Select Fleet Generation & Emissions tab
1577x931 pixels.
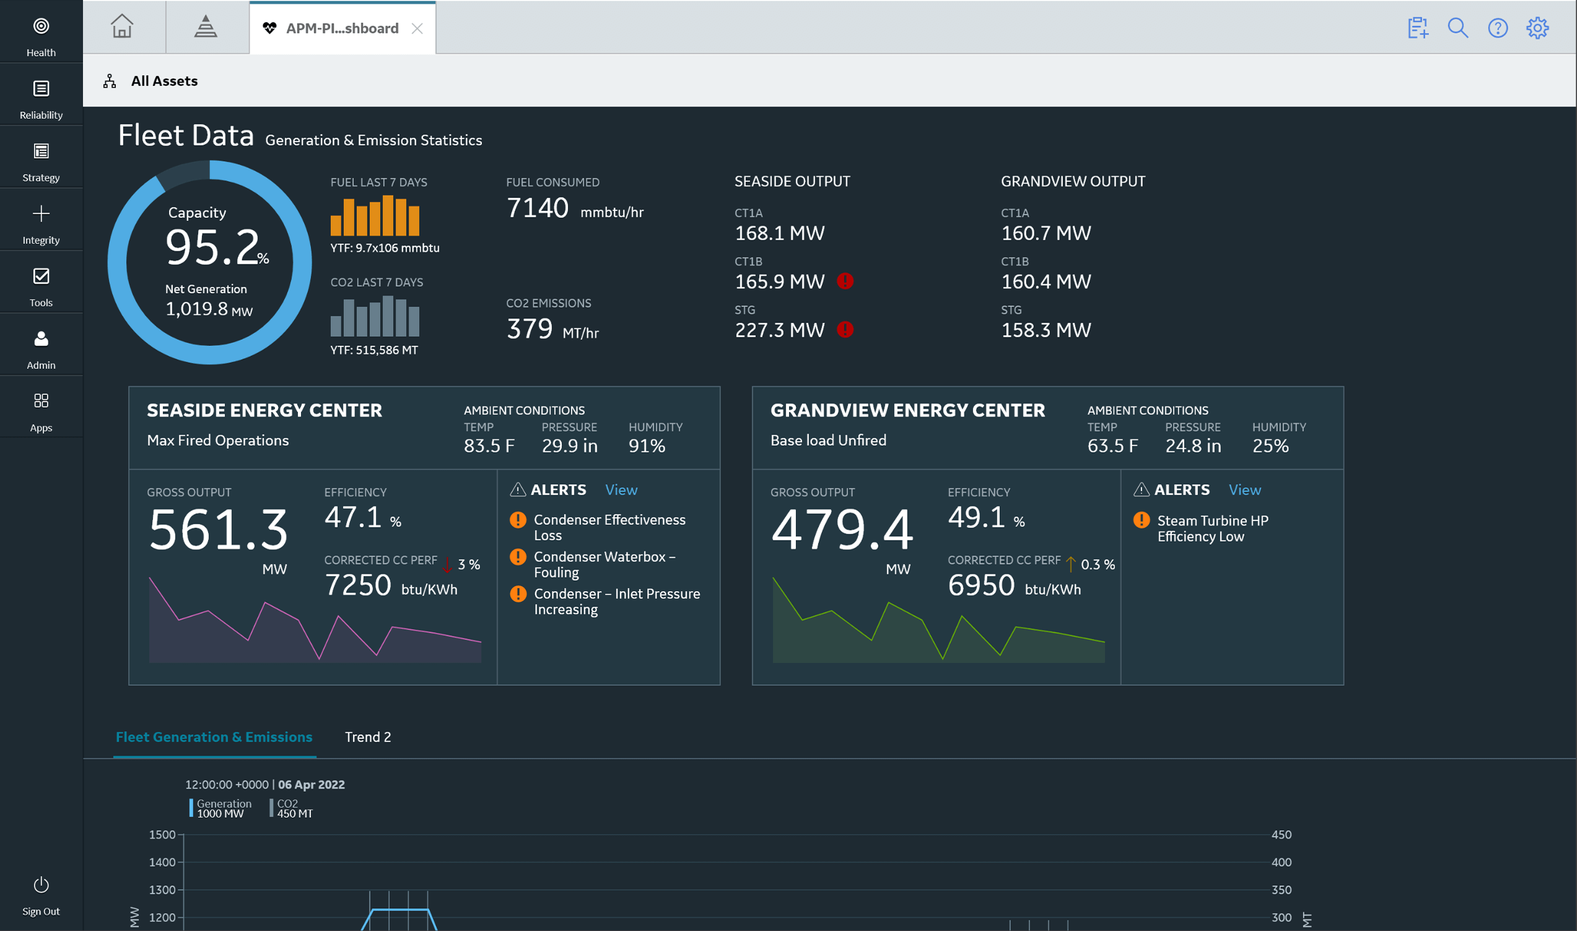pyautogui.click(x=214, y=737)
